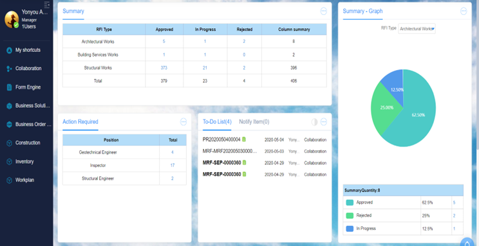This screenshot has height=246, width=479.
Task: Switch to the To-Do List(4) tab
Action: tap(217, 121)
